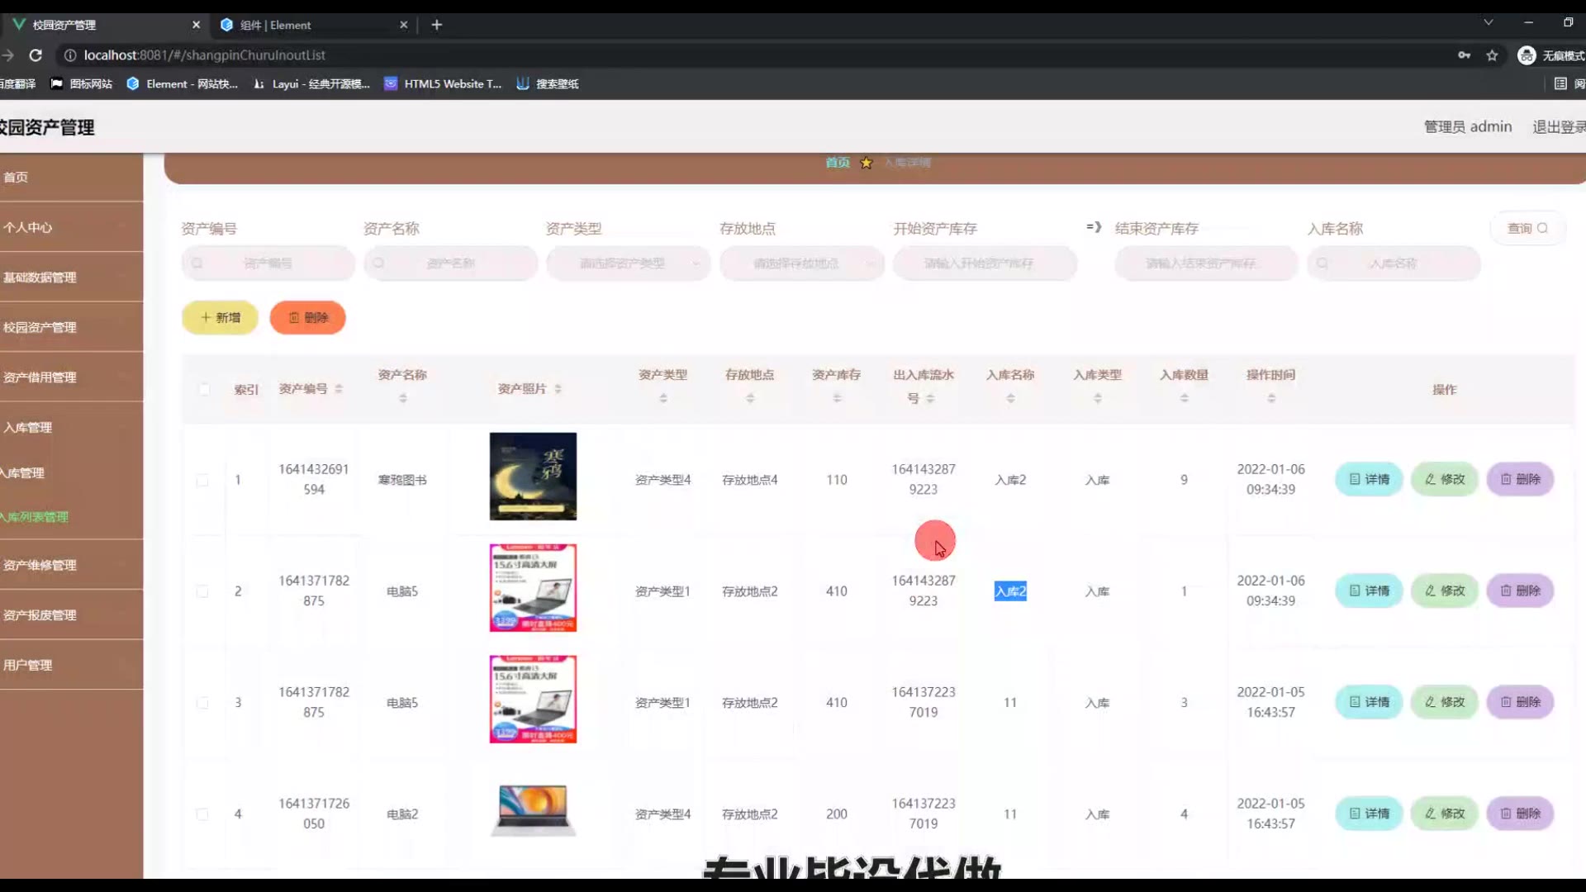Open the 资产类型 filter dropdown

(628, 263)
